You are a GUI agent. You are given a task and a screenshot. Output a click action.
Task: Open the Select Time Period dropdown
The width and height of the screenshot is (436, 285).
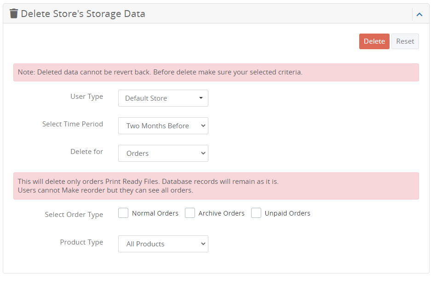(x=163, y=125)
